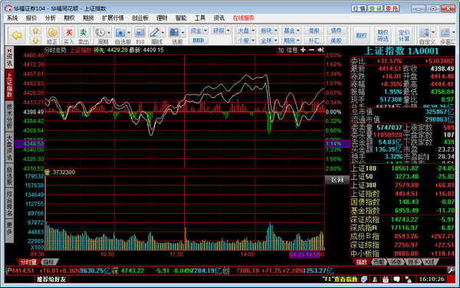Image resolution: width=460 pixels, height=288 pixels.
Task: Click the BBD button
Action: (x=199, y=41)
